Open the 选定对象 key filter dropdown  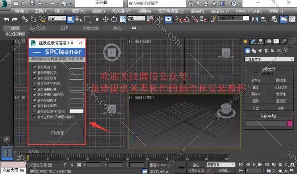click(221, 164)
